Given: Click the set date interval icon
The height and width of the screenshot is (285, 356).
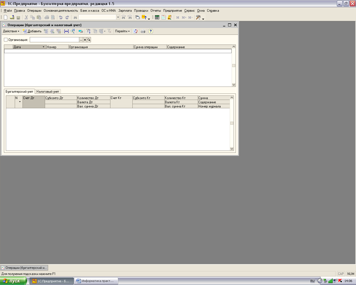Looking at the screenshot, I should point(66,31).
